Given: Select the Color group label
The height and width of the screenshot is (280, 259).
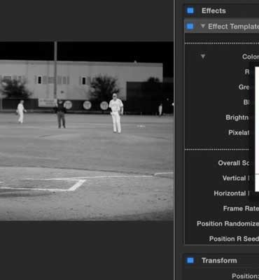Looking at the screenshot, I should click(251, 57).
